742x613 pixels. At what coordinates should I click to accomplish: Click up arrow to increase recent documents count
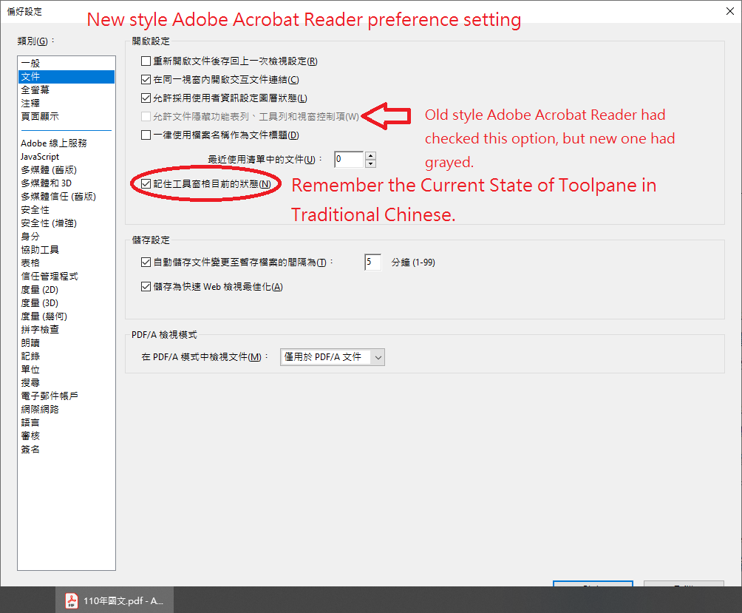[370, 155]
